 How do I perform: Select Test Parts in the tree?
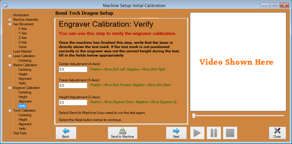tap(20, 133)
